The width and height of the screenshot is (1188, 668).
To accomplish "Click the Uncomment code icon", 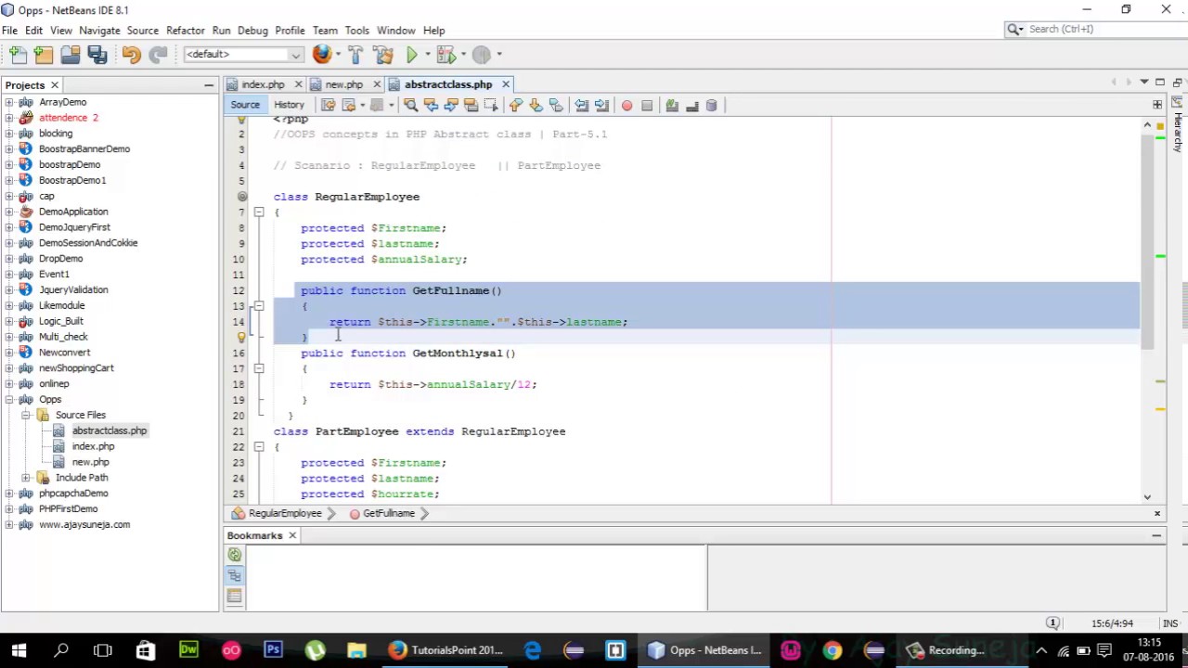I will point(691,106).
